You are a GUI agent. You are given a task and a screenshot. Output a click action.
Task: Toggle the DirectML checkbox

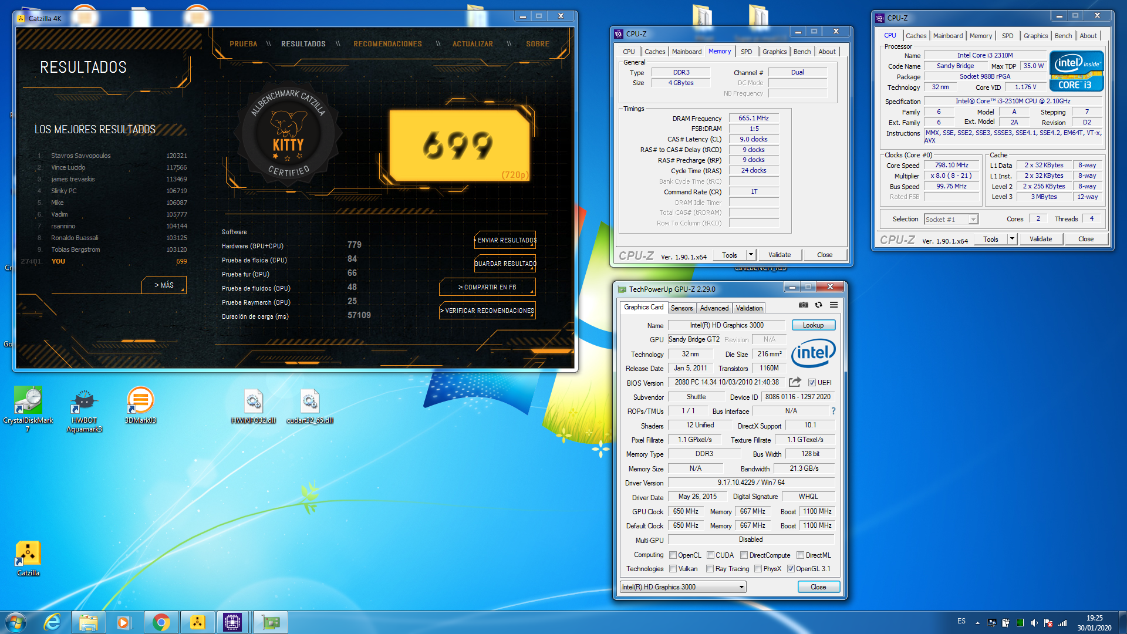pos(800,555)
